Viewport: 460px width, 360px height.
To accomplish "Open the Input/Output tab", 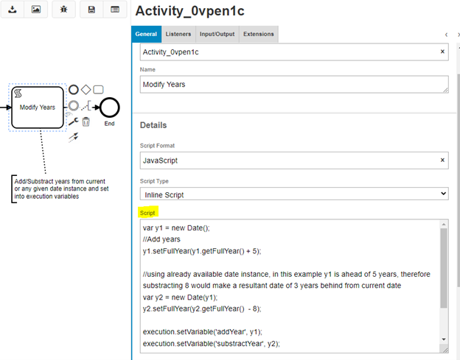I will [217, 34].
